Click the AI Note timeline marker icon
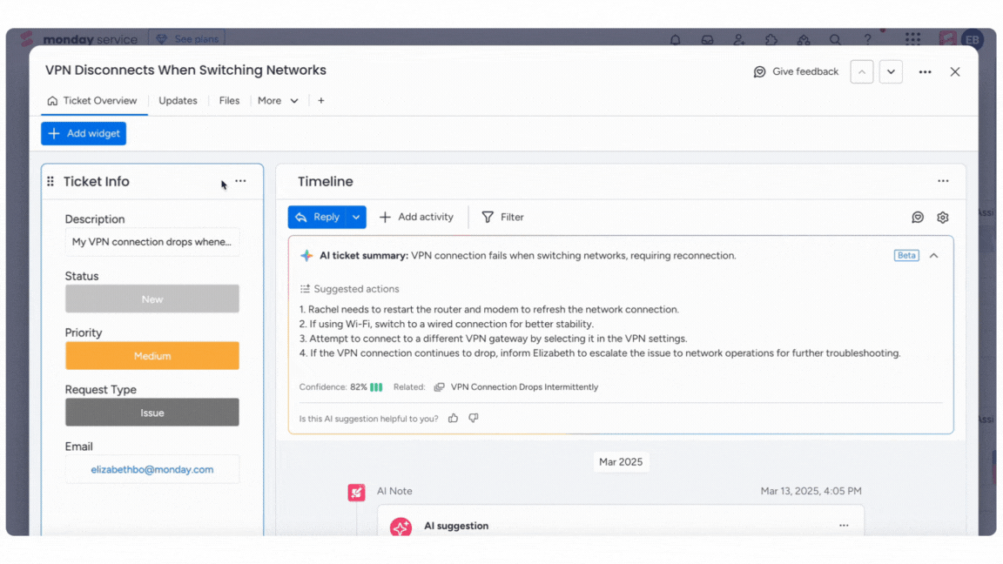The image size is (1003, 564). pos(356,492)
